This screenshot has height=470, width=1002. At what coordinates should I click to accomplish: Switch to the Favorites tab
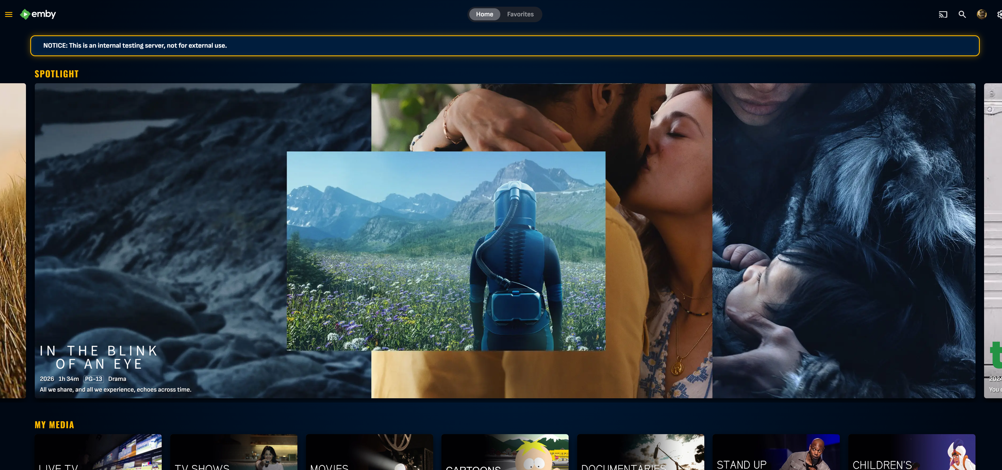[520, 14]
